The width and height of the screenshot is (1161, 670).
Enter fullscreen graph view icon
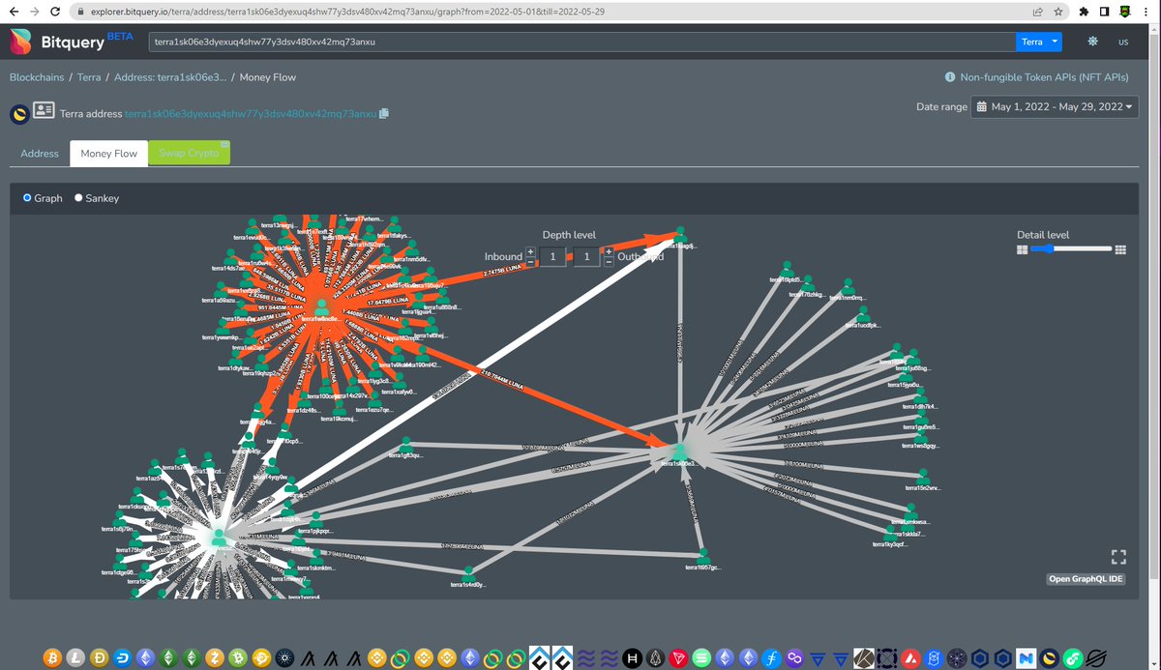point(1118,556)
